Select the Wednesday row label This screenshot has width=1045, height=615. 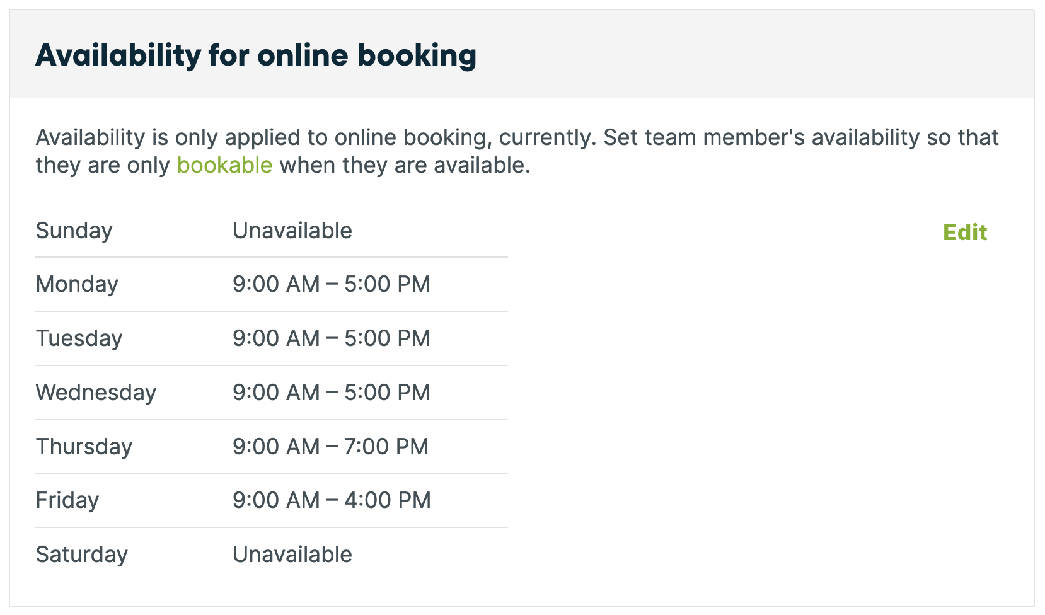pyautogui.click(x=96, y=393)
